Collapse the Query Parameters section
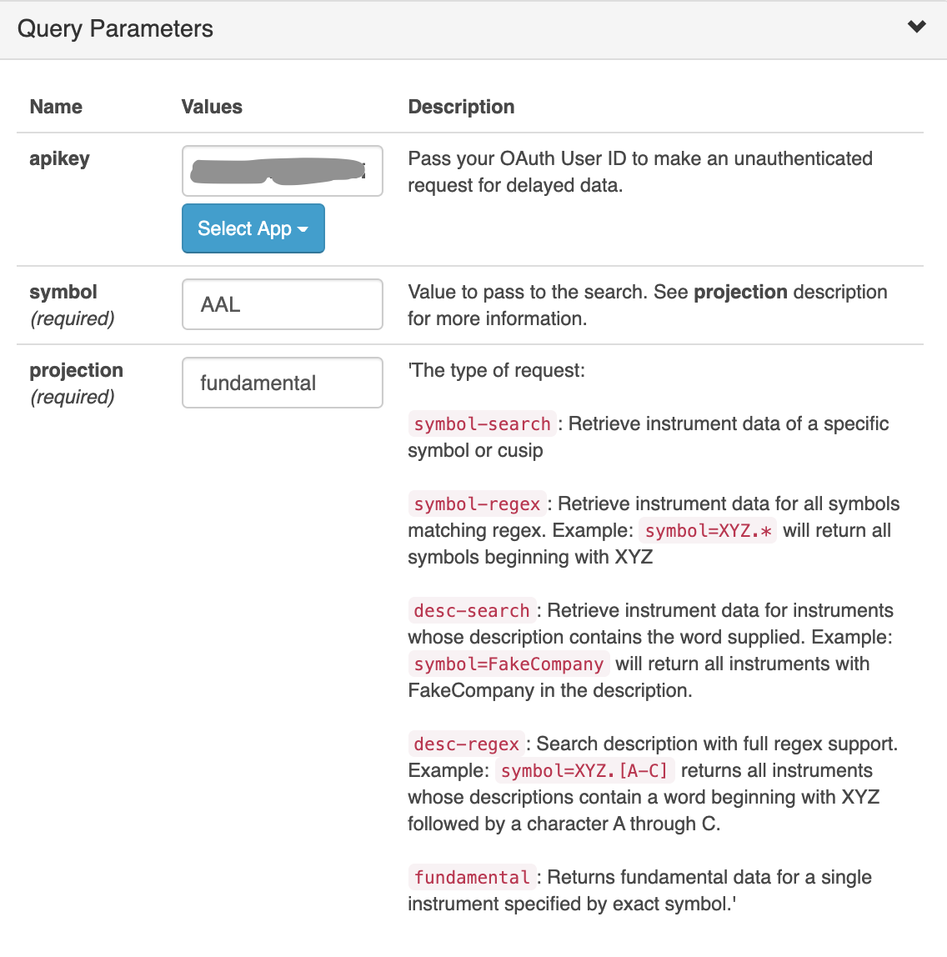 (916, 26)
